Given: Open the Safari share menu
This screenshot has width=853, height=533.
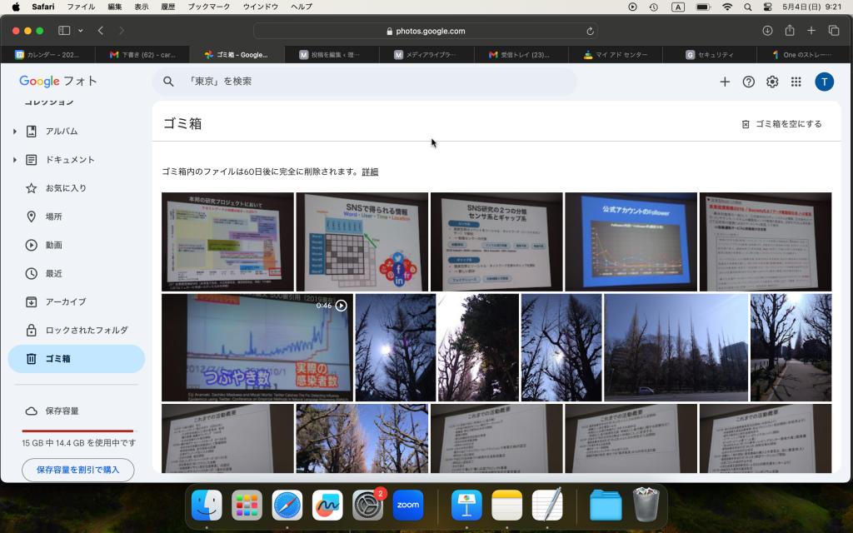Looking at the screenshot, I should click(790, 31).
